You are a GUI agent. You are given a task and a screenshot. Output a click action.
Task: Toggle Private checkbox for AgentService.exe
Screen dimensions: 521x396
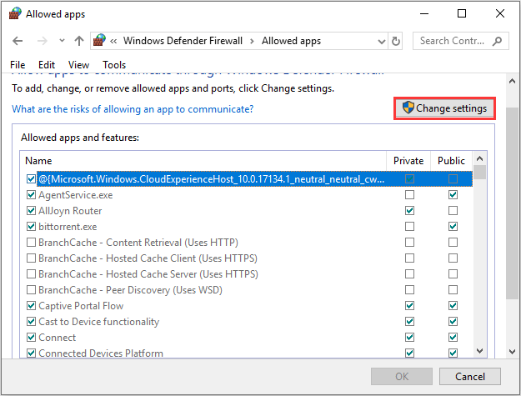409,195
